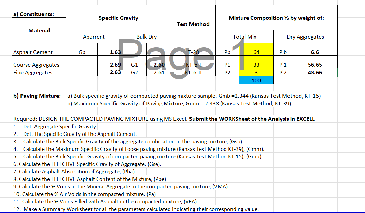Image resolution: width=365 pixels, height=213 pixels.
Task: Click the blue total cell showing 100
Action: [x=256, y=80]
